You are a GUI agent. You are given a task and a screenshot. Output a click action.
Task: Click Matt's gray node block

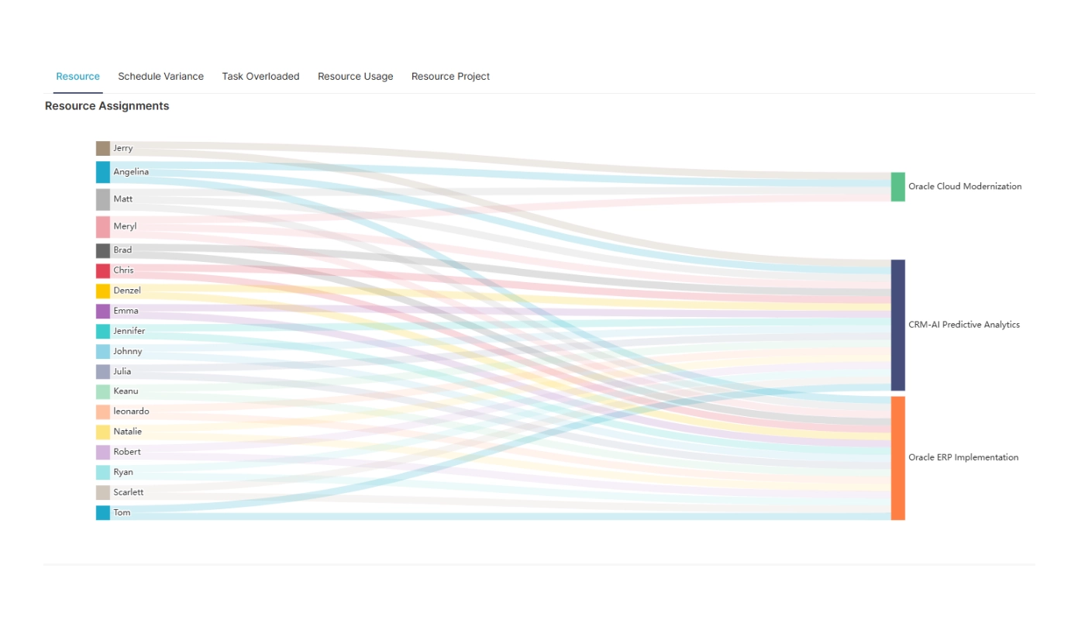[x=103, y=199]
